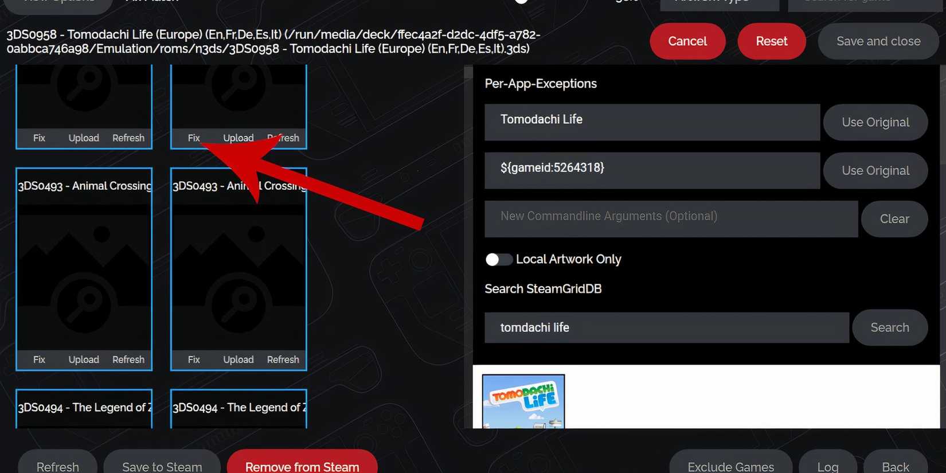The height and width of the screenshot is (473, 946).
Task: Click the Search button for SteamGridDB
Action: 890,327
